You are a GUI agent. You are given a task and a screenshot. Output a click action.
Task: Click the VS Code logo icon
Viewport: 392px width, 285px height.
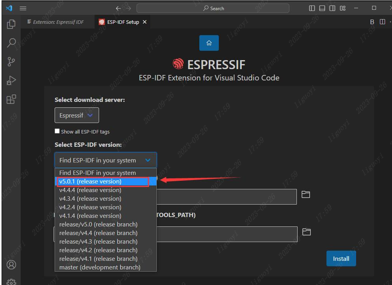(x=9, y=8)
